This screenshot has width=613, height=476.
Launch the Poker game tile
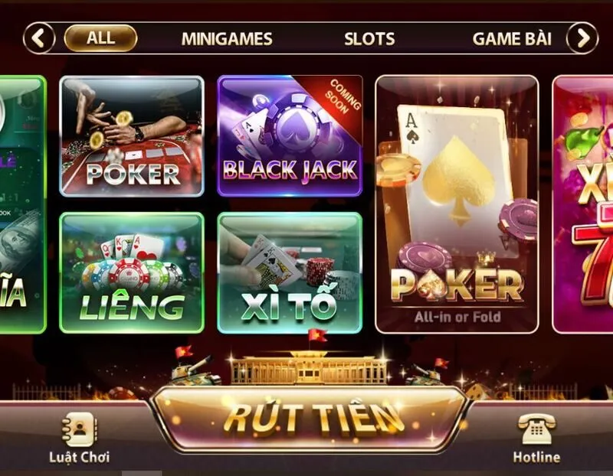point(132,136)
